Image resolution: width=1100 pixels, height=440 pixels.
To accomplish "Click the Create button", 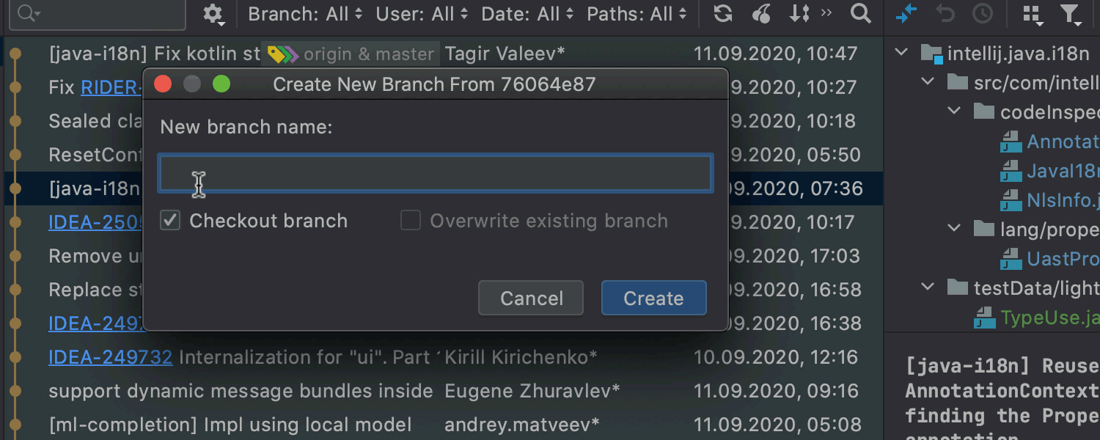I will click(x=653, y=298).
